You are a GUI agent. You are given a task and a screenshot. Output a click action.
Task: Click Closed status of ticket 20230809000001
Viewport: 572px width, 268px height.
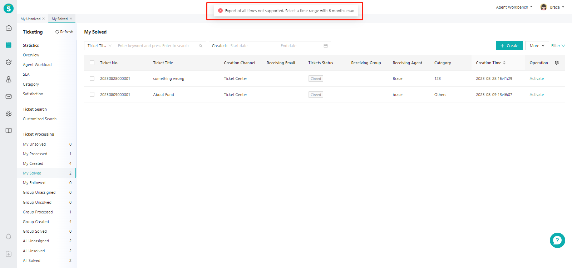point(316,95)
